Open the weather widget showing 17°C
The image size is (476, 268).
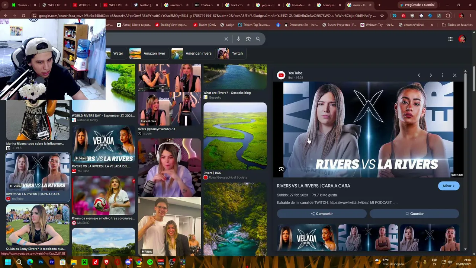coord(389,262)
